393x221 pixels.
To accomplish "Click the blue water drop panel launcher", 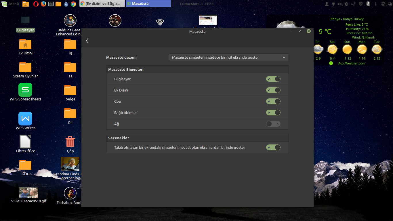I will [x=66, y=4].
